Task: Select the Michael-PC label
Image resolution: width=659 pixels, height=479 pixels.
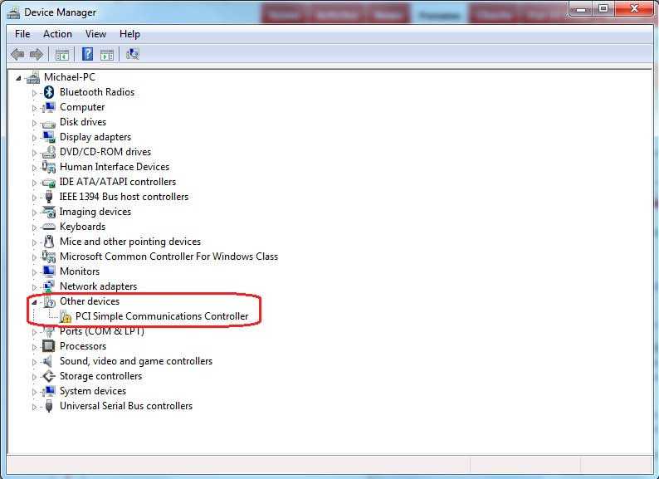Action: [70, 77]
